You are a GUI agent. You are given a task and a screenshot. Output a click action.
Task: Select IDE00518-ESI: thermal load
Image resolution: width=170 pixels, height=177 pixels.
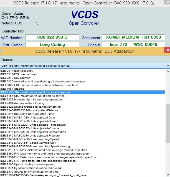click(83, 74)
